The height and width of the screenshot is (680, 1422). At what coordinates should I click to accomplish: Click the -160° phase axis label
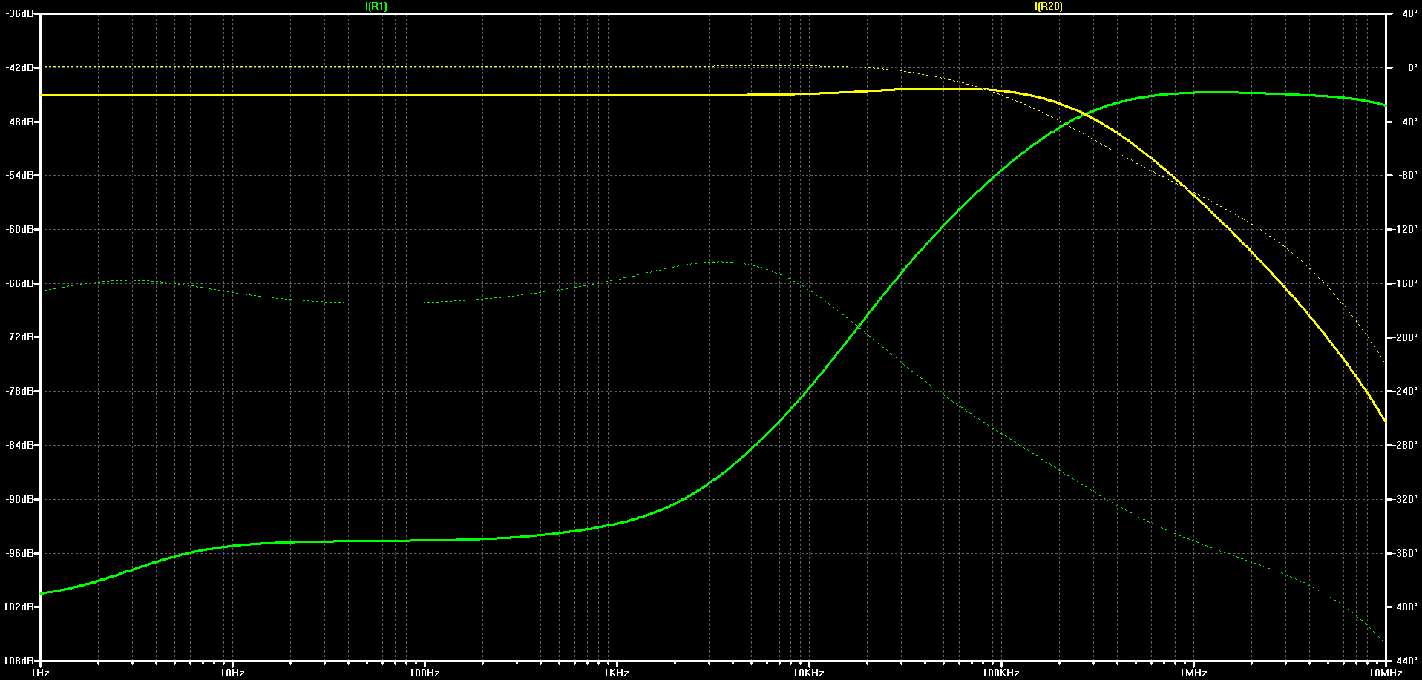click(x=1406, y=283)
